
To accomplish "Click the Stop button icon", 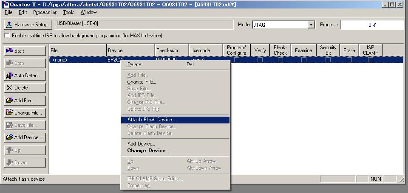I will (9, 63).
